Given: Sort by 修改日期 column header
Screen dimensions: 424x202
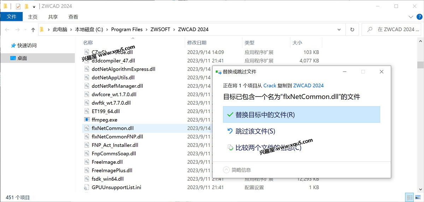Looking at the screenshot, I should click(x=197, y=42).
